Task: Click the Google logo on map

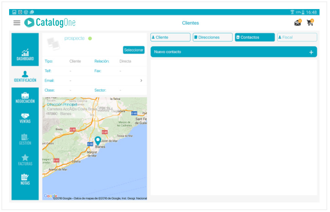Action: tap(50, 196)
